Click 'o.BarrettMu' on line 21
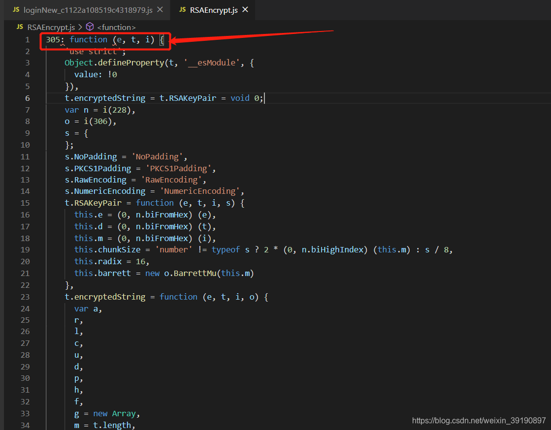This screenshot has height=430, width=551. click(x=190, y=274)
